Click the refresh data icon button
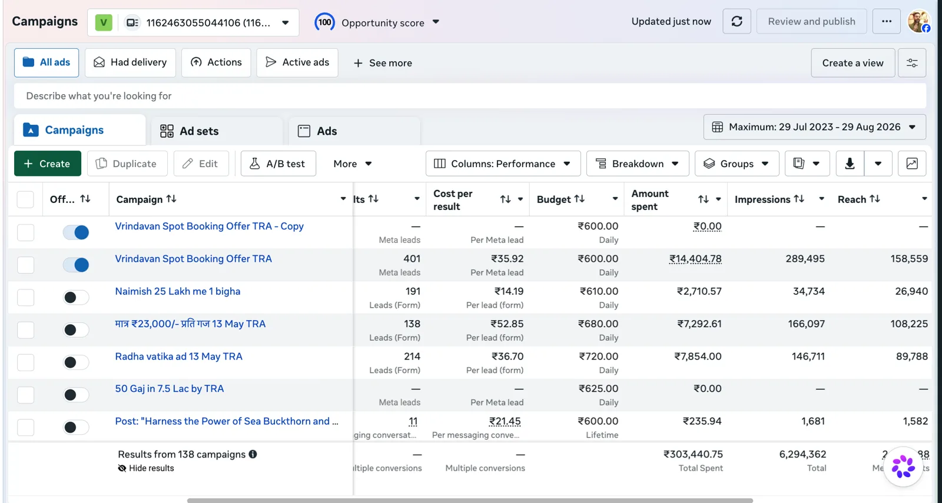This screenshot has width=942, height=503. click(x=737, y=22)
